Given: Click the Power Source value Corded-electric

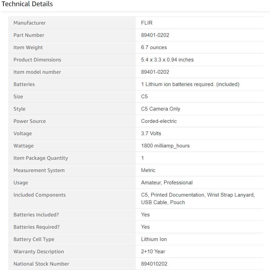Looking at the screenshot, I should (x=159, y=121).
